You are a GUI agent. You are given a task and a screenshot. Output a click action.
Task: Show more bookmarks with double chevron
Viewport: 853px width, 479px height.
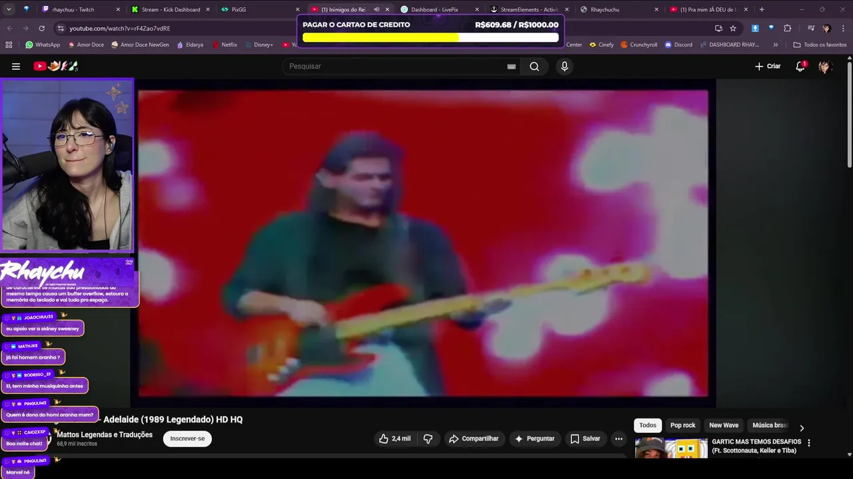[775, 45]
